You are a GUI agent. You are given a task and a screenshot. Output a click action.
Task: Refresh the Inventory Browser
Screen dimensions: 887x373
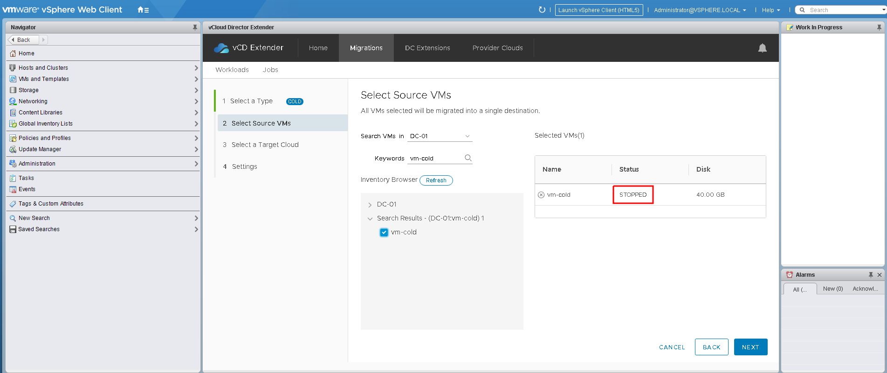coord(436,180)
